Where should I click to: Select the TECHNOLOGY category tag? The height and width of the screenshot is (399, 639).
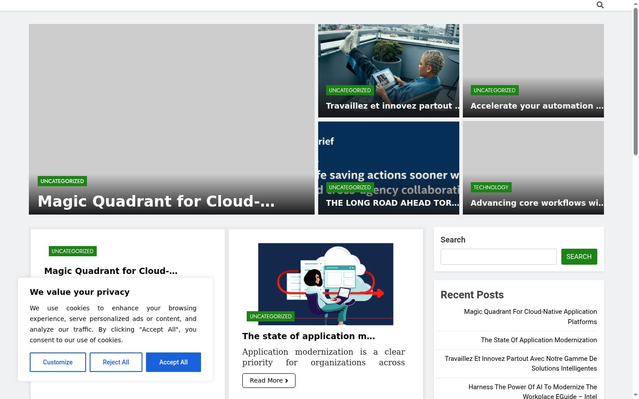(491, 188)
